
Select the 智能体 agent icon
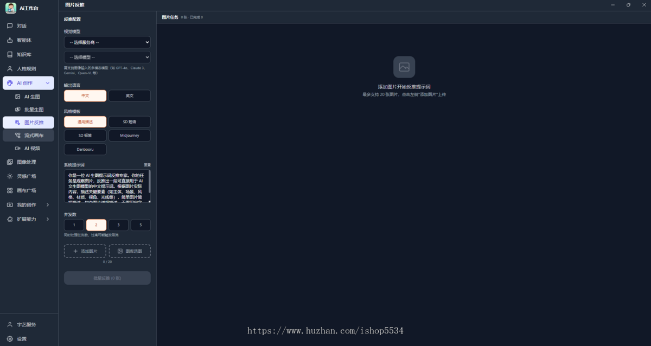(10, 40)
